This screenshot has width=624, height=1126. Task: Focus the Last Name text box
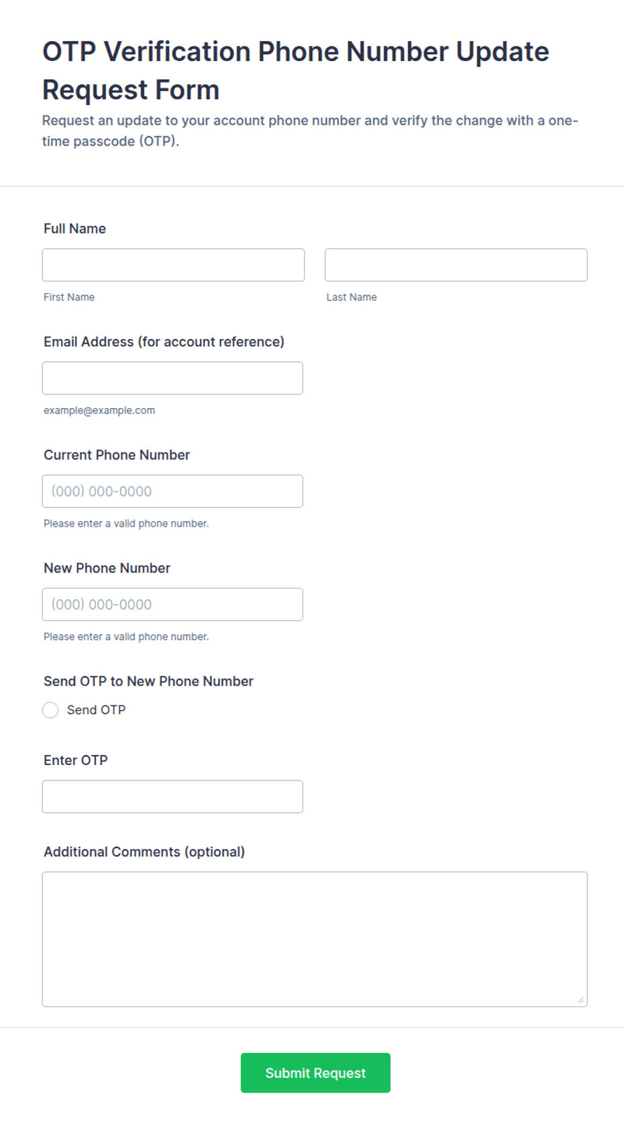click(456, 265)
